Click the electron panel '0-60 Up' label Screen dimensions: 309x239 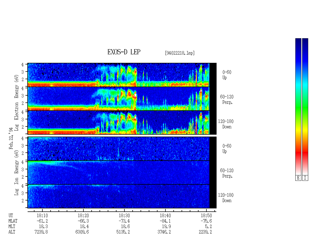(x=227, y=75)
